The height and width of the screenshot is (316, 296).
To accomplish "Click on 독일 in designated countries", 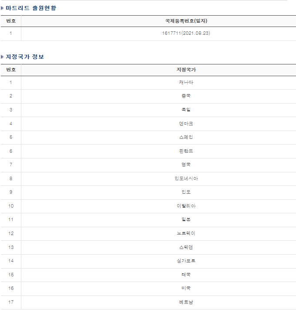I will [x=186, y=110].
